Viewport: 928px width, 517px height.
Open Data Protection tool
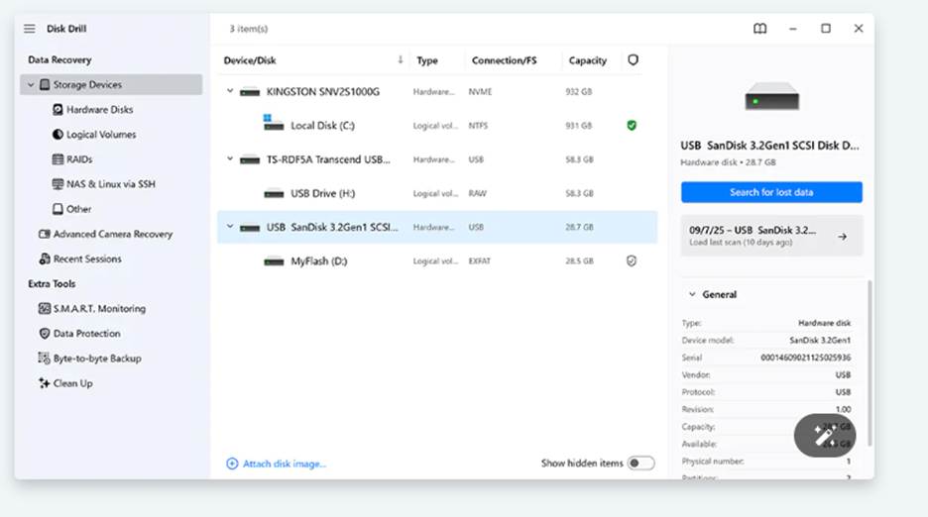coord(86,333)
